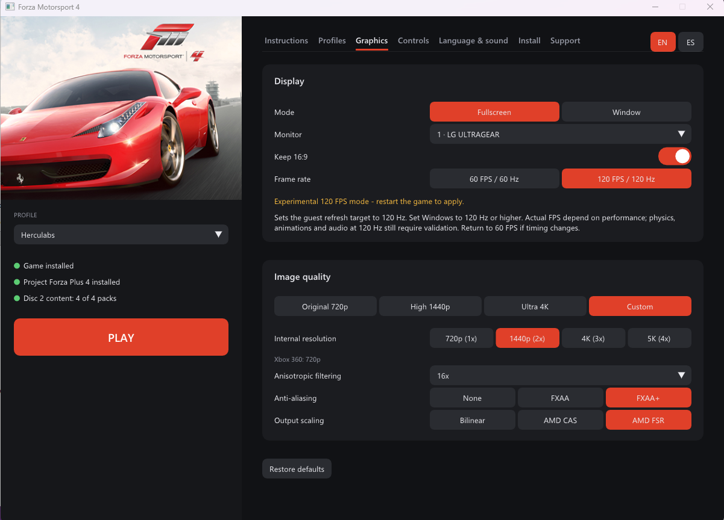The image size is (724, 520).
Task: Set anti-aliasing to FXAA+
Action: coord(649,398)
